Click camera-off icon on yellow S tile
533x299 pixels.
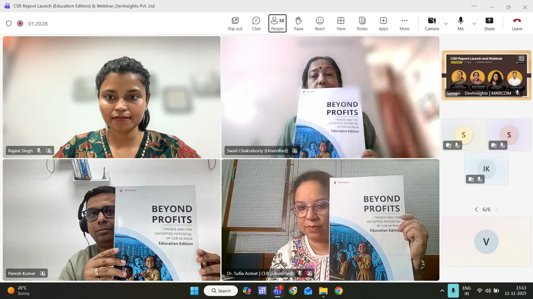click(449, 145)
